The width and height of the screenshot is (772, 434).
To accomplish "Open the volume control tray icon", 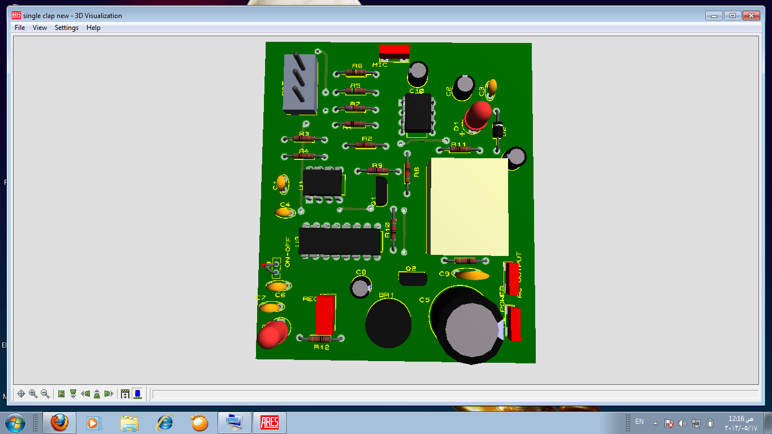I will [682, 423].
